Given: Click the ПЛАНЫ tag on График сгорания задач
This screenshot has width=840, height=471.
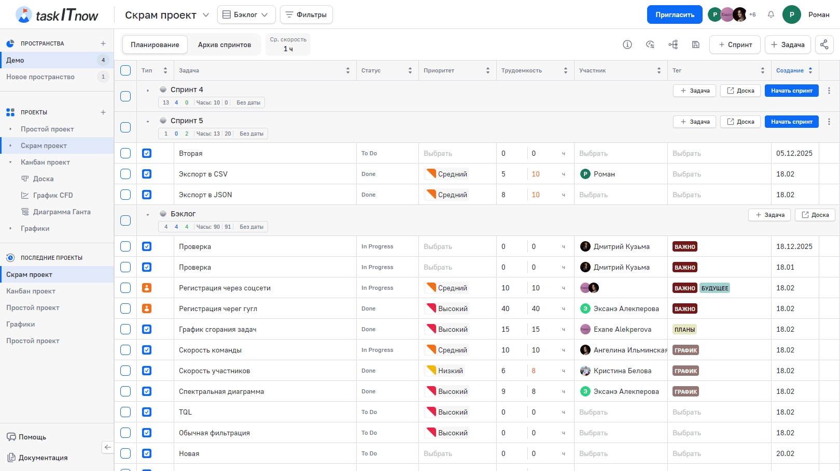Looking at the screenshot, I should click(684, 329).
